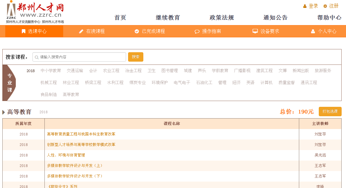Click the speech bubble icon for 操作指南
This screenshot has height=188, width=346.
pyautogui.click(x=197, y=32)
